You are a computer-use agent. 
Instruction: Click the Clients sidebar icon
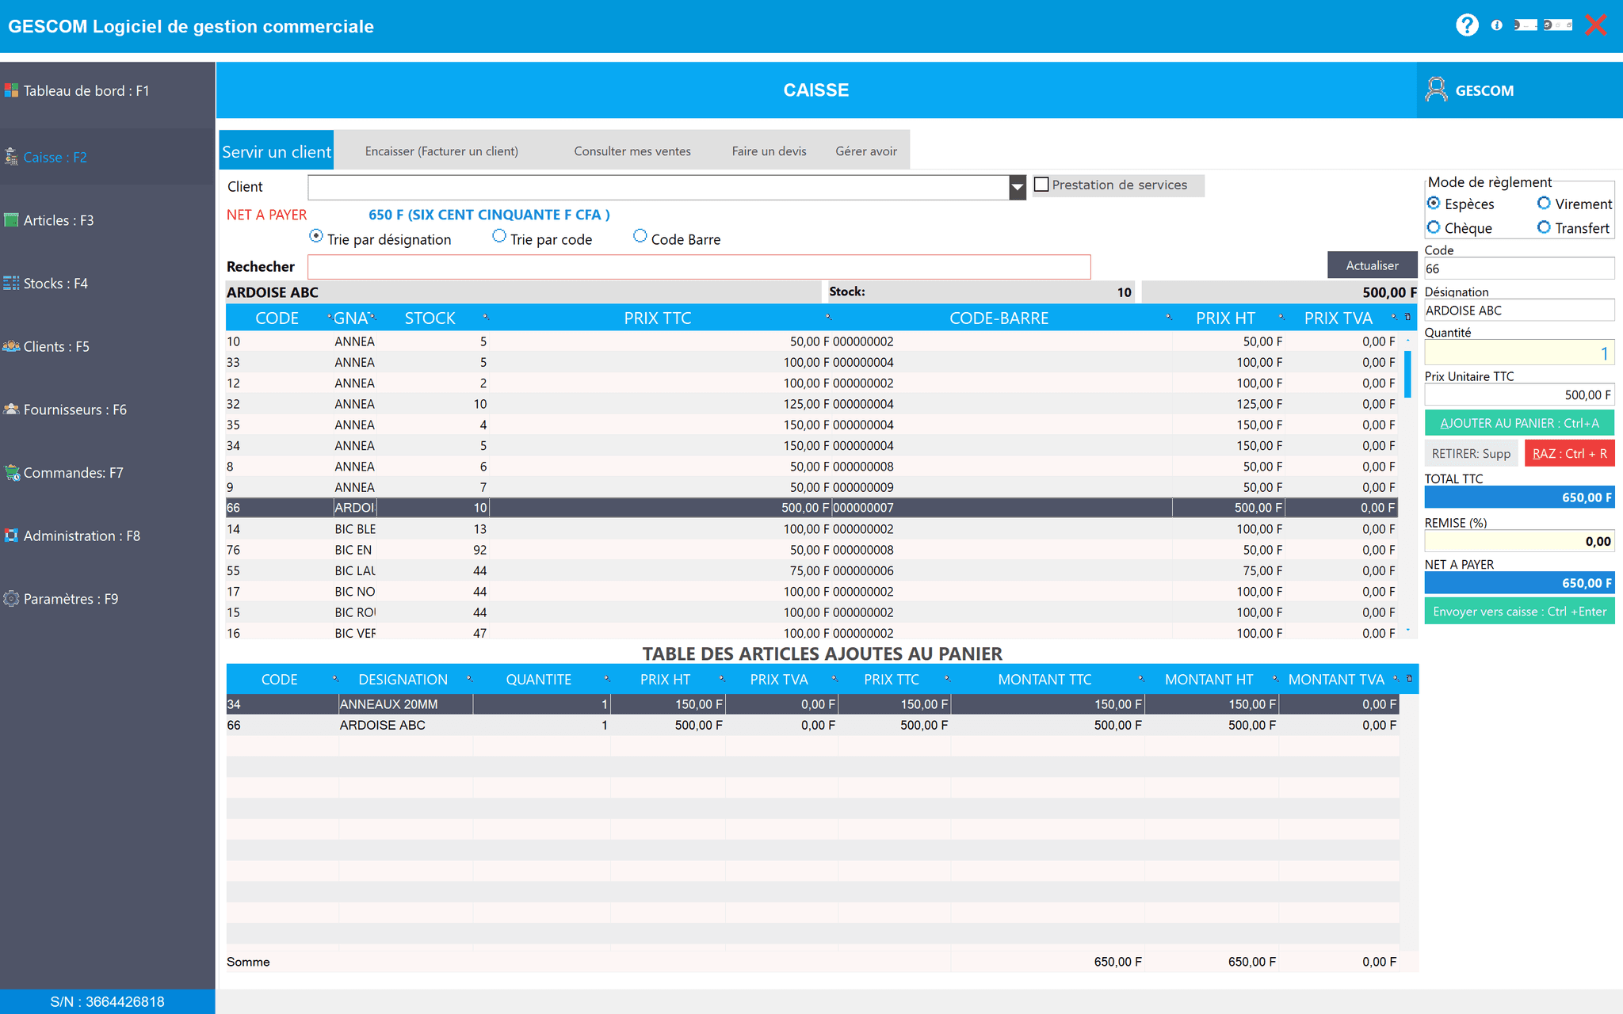pyautogui.click(x=11, y=346)
